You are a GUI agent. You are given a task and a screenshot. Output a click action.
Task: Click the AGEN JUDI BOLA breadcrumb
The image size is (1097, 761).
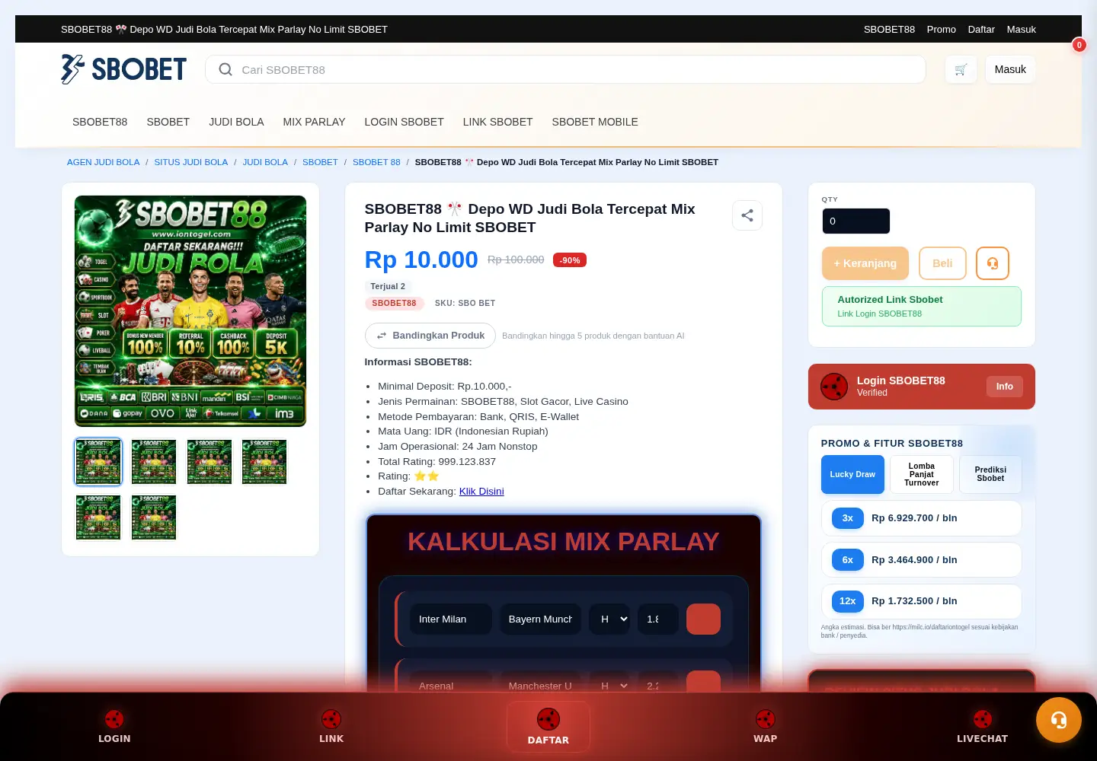(x=104, y=162)
